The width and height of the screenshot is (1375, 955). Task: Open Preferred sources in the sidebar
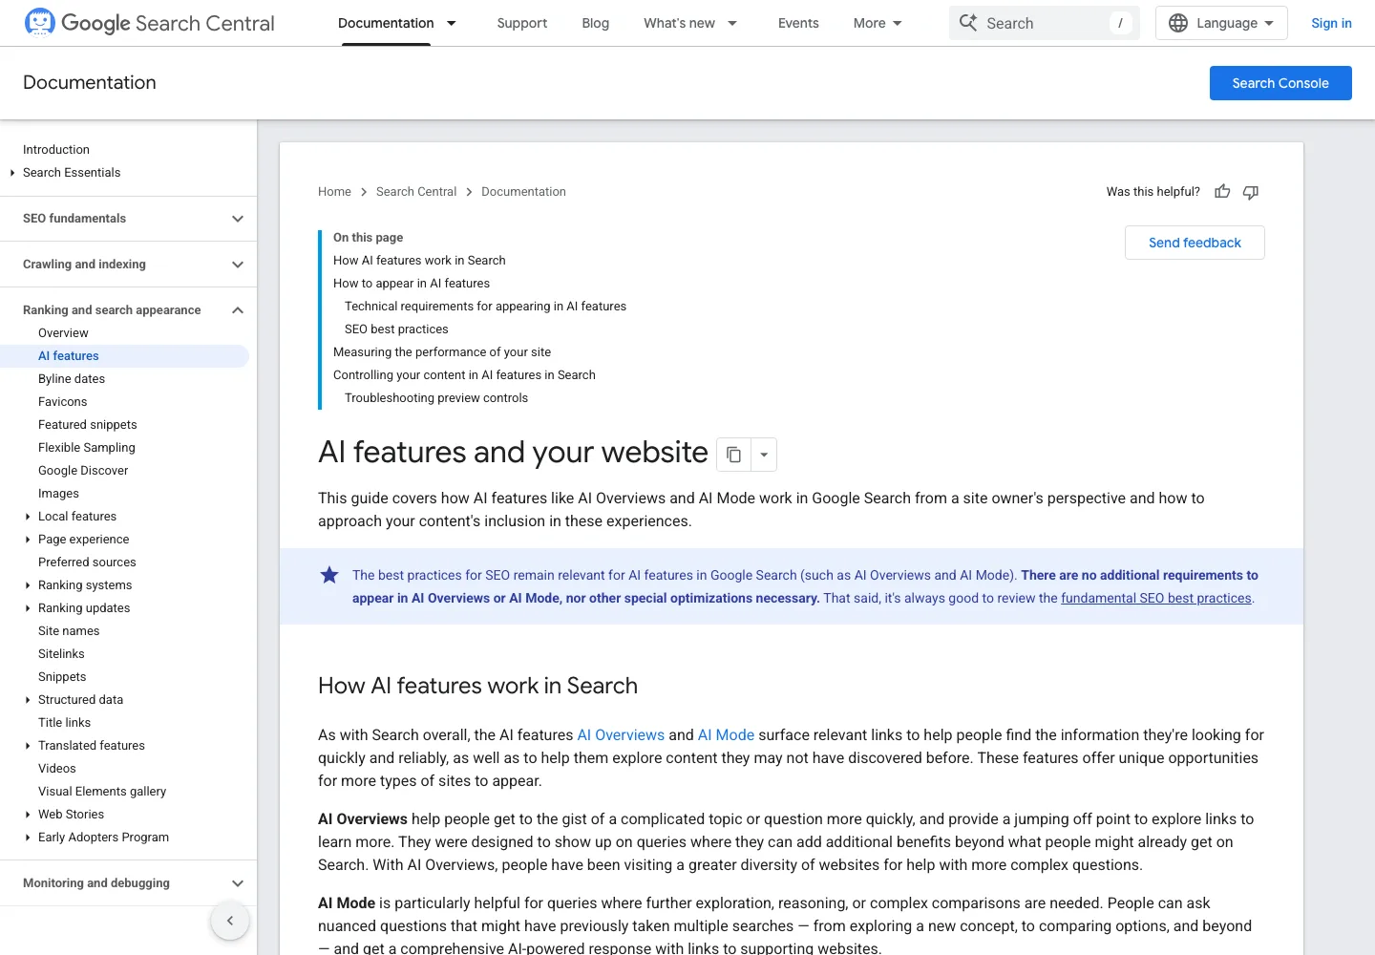[x=87, y=562]
